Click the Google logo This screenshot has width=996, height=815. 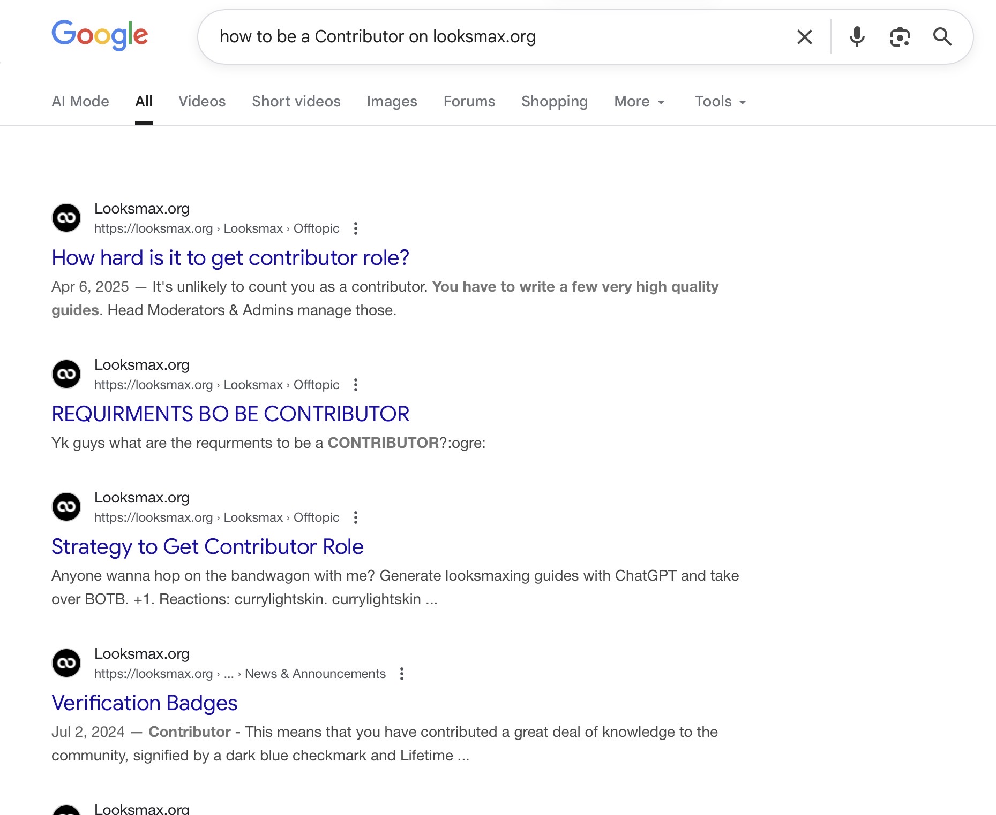point(100,35)
